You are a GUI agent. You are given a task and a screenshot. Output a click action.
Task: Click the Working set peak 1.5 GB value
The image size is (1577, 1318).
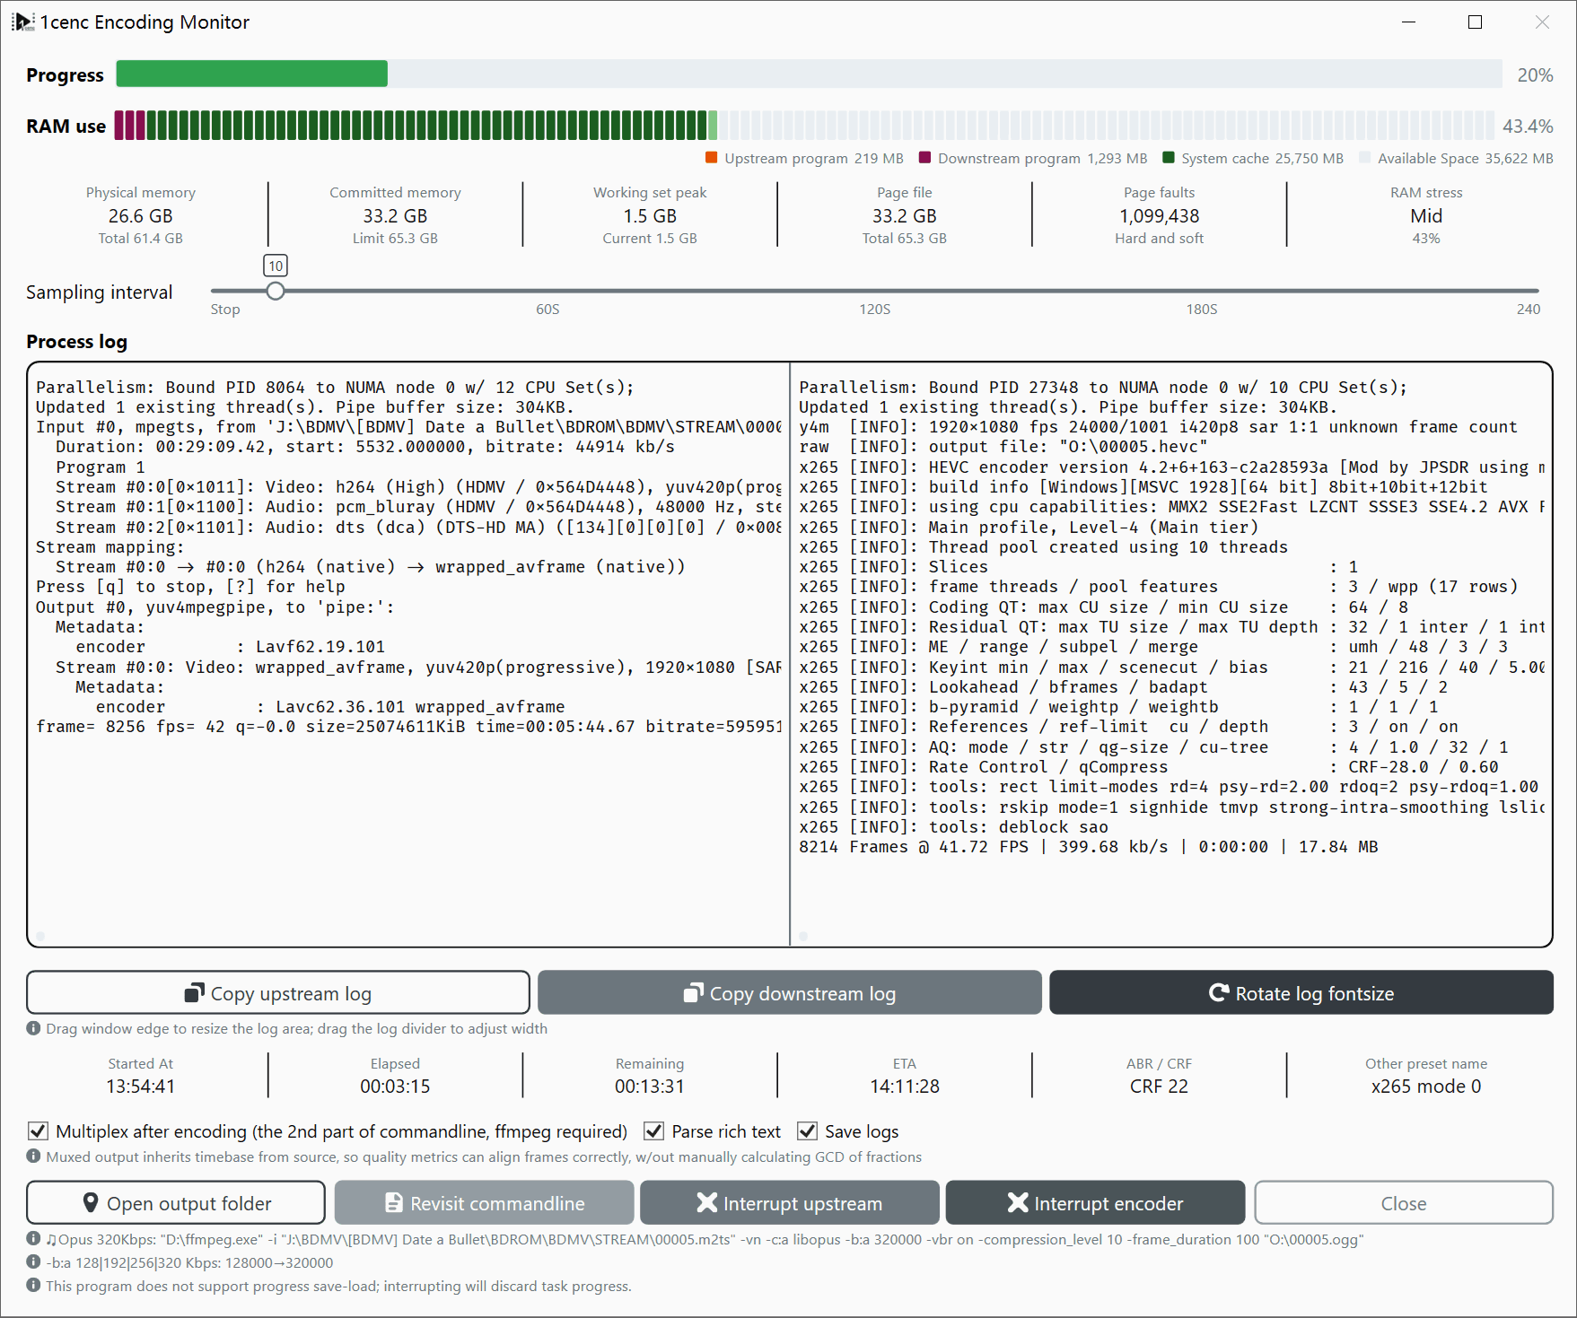tap(650, 216)
